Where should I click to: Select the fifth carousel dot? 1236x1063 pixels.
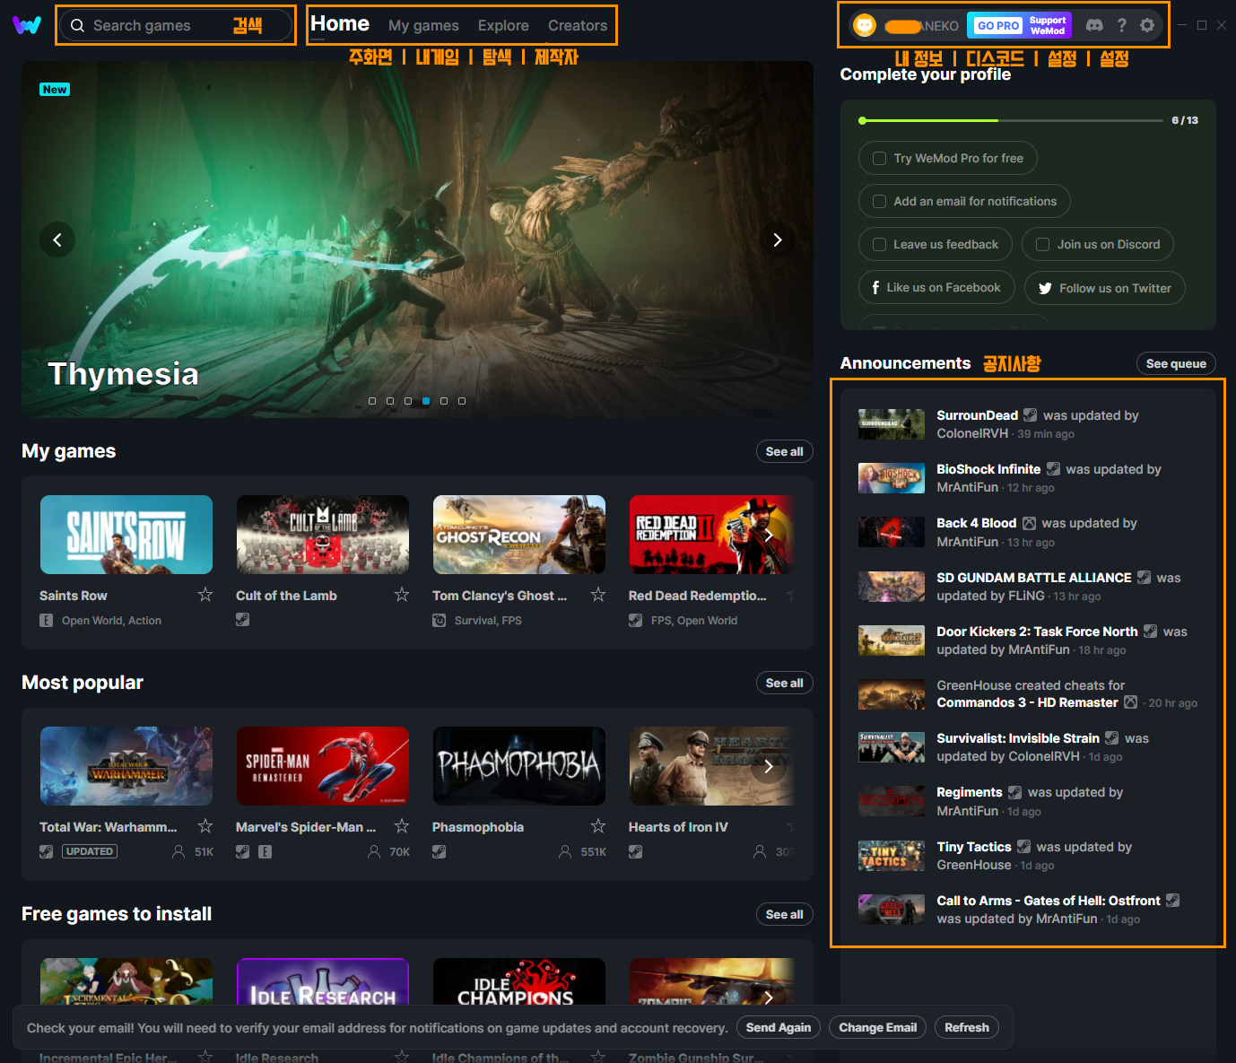444,401
